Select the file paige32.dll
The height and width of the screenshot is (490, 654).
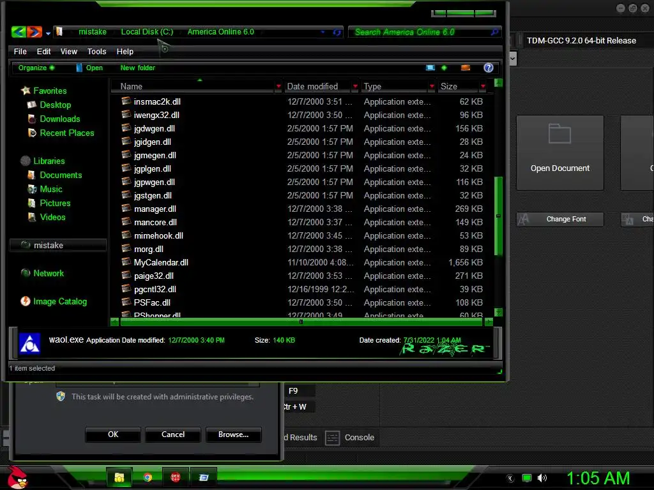click(x=153, y=276)
